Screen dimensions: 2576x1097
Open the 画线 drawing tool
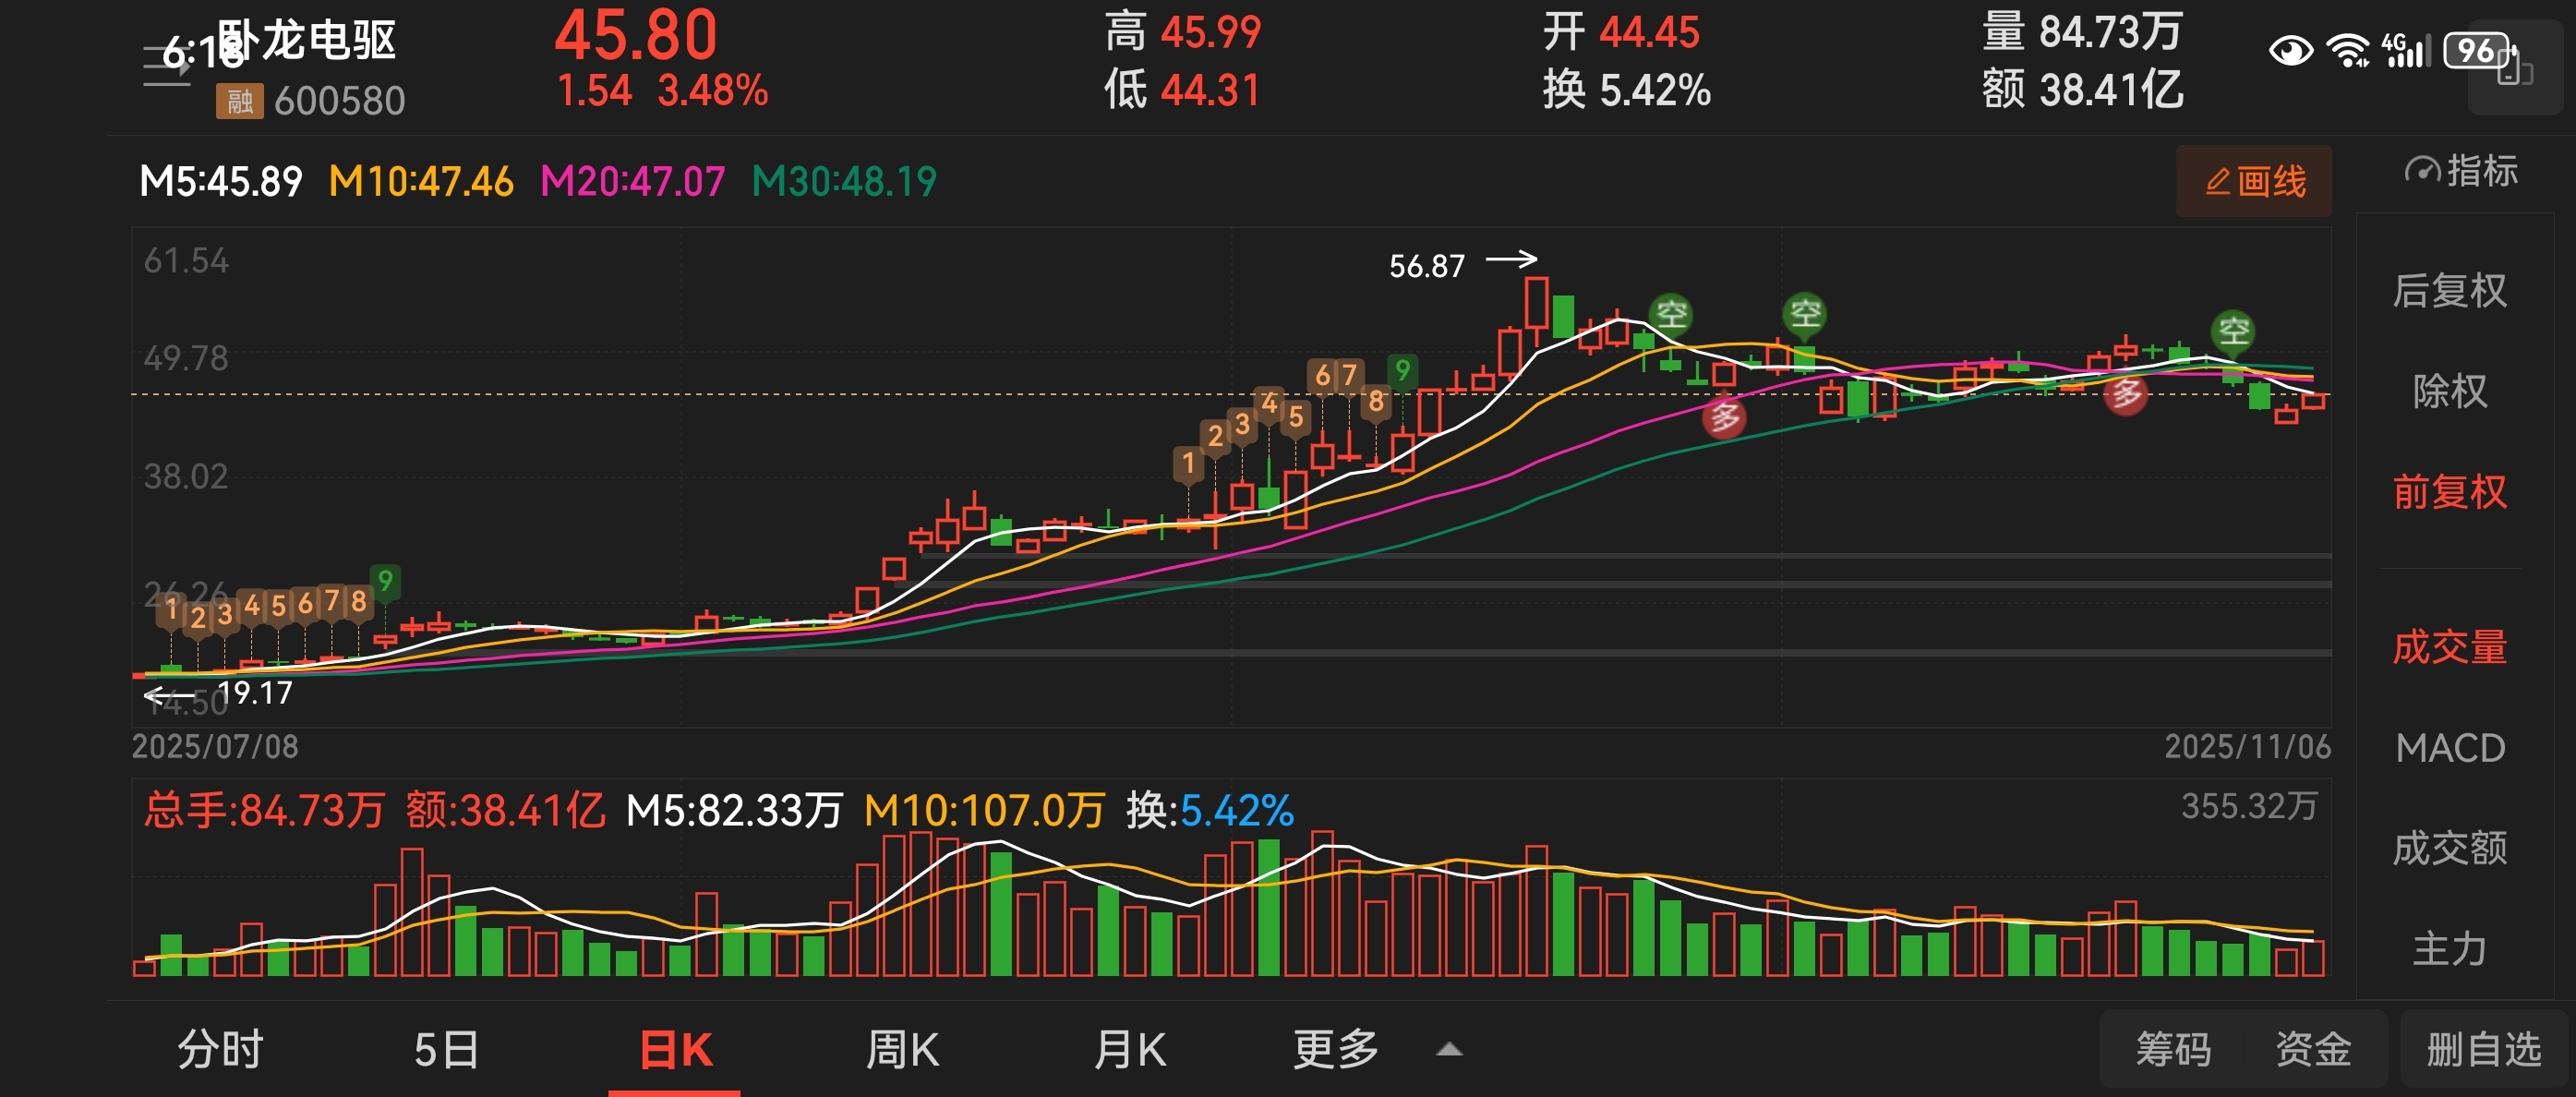tap(2254, 182)
